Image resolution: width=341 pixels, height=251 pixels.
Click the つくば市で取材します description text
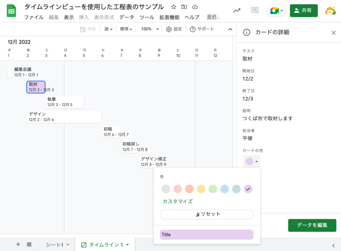[x=267, y=119]
